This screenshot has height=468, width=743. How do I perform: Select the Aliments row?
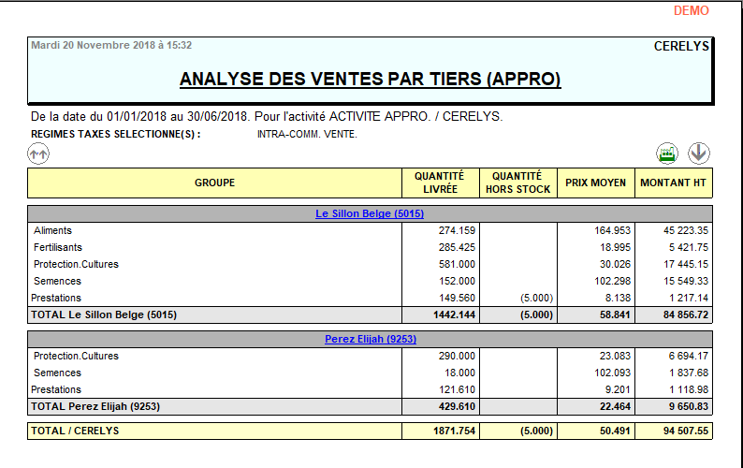[53, 230]
